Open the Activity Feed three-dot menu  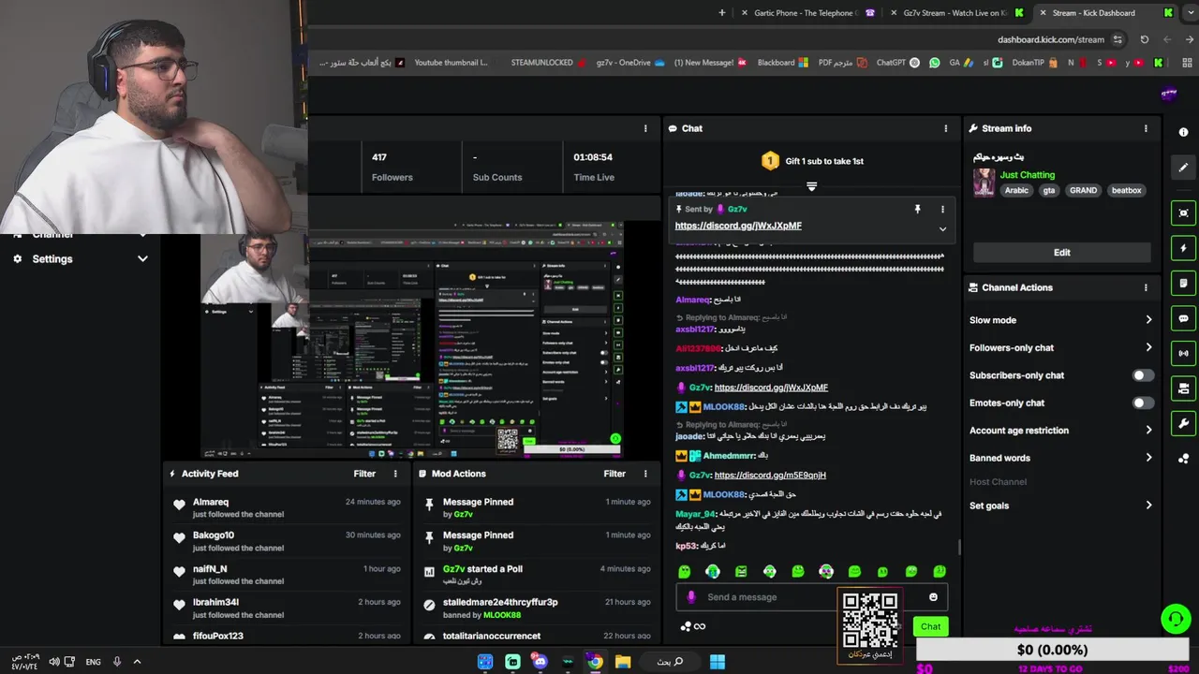395,474
